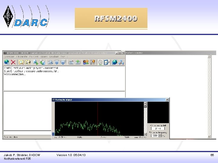Increase center frequency with spinner up arrow
This screenshot has height=163, width=218.
point(160,135)
